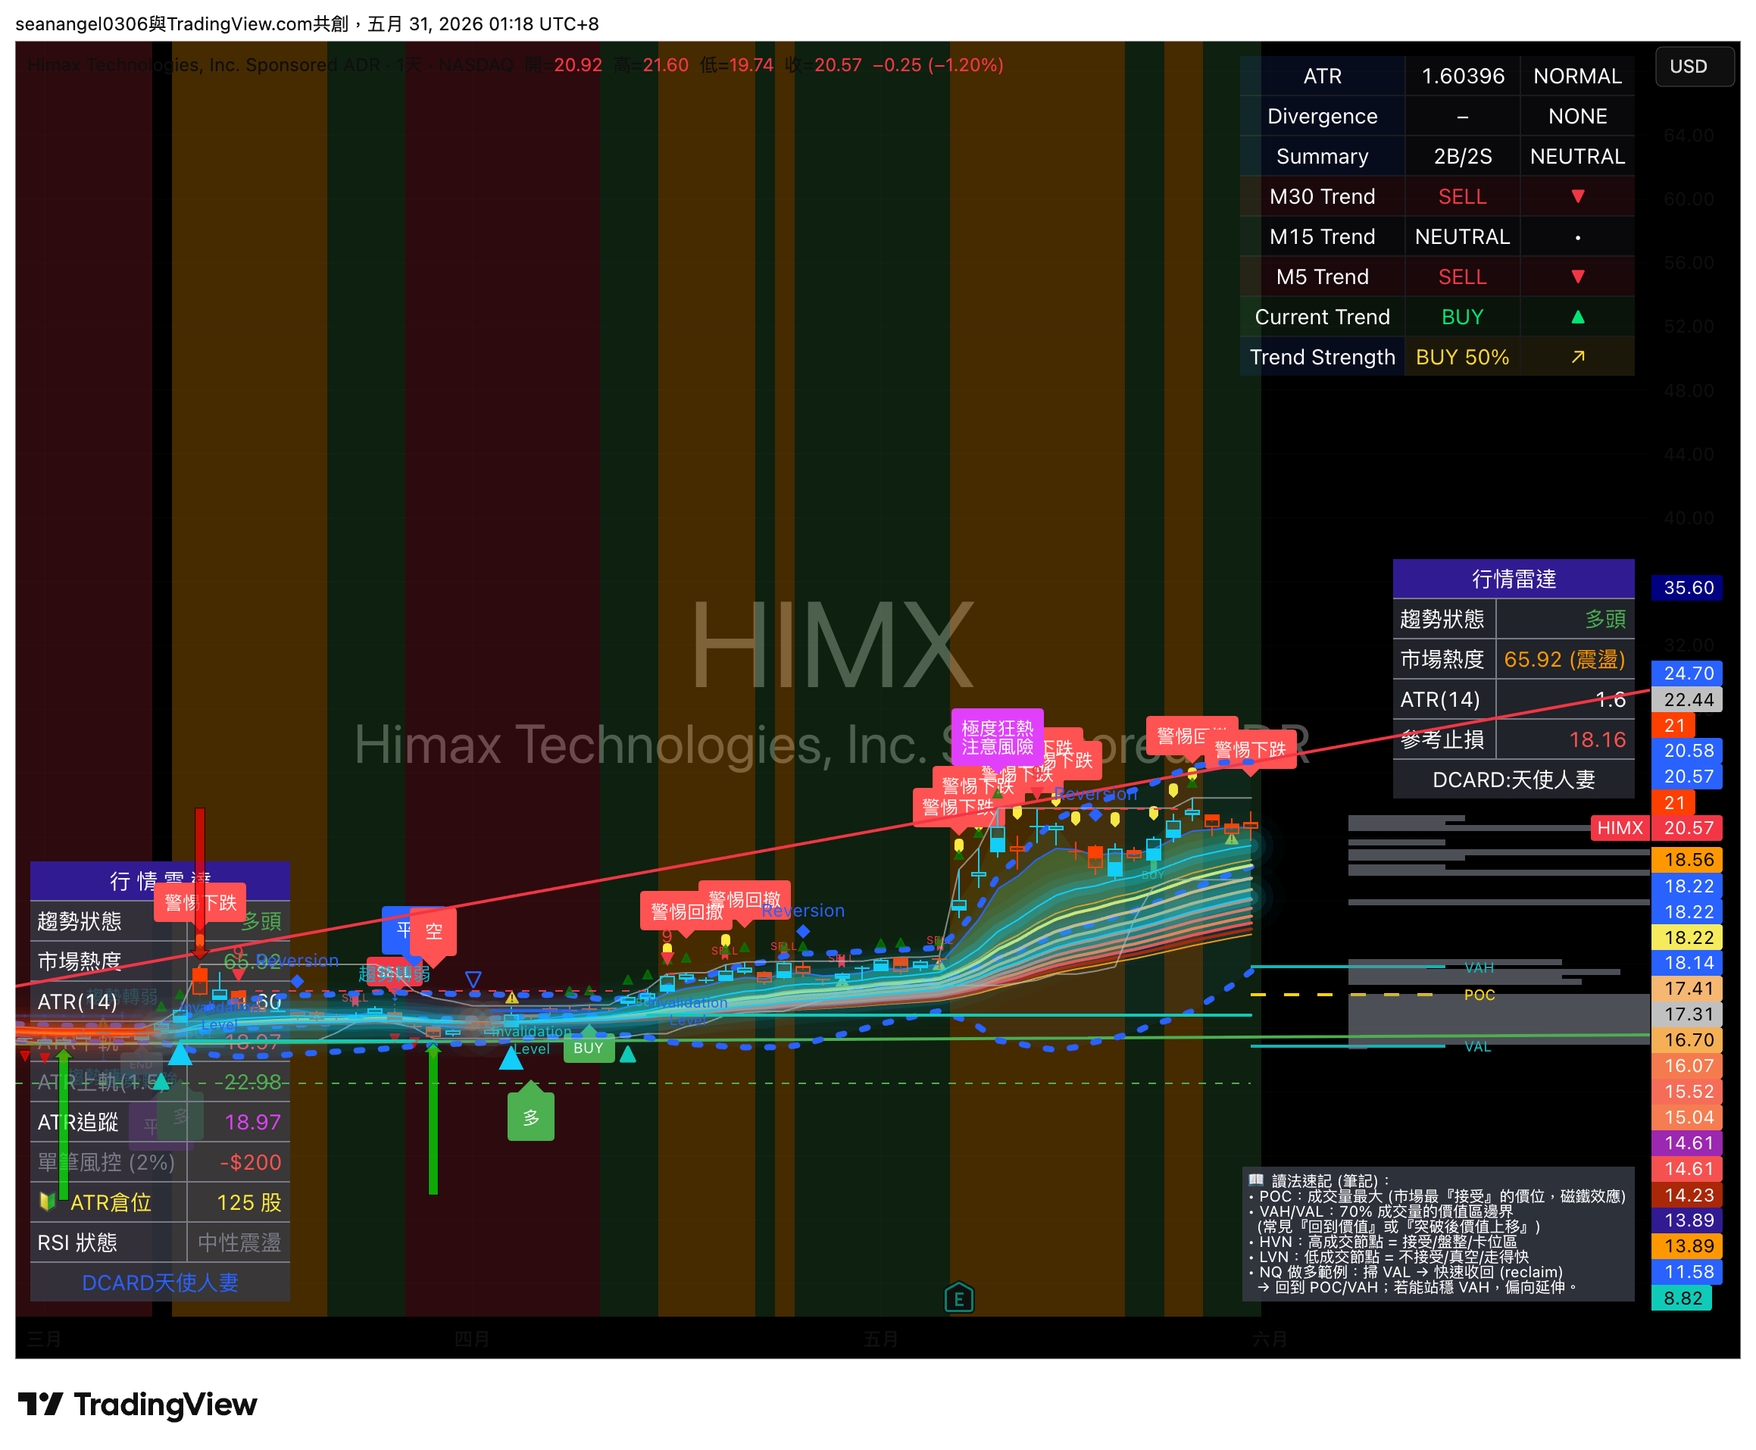Click NEUTRAL in the Summary row
The width and height of the screenshot is (1756, 1450).
[x=1576, y=156]
